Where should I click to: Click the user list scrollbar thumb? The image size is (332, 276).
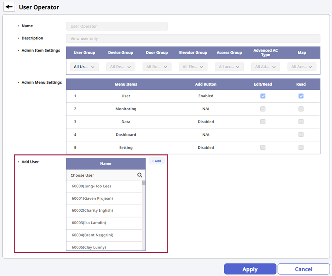(144, 183)
